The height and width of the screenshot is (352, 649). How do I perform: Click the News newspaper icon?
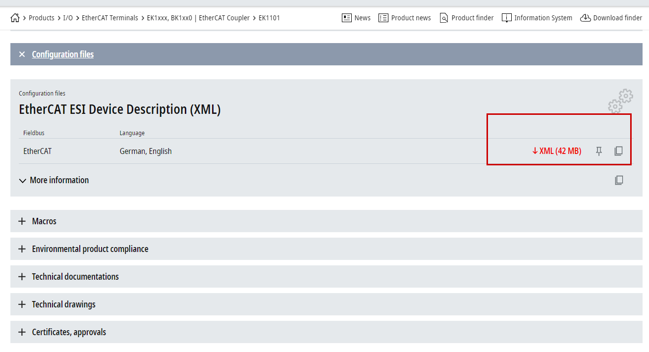tap(347, 18)
